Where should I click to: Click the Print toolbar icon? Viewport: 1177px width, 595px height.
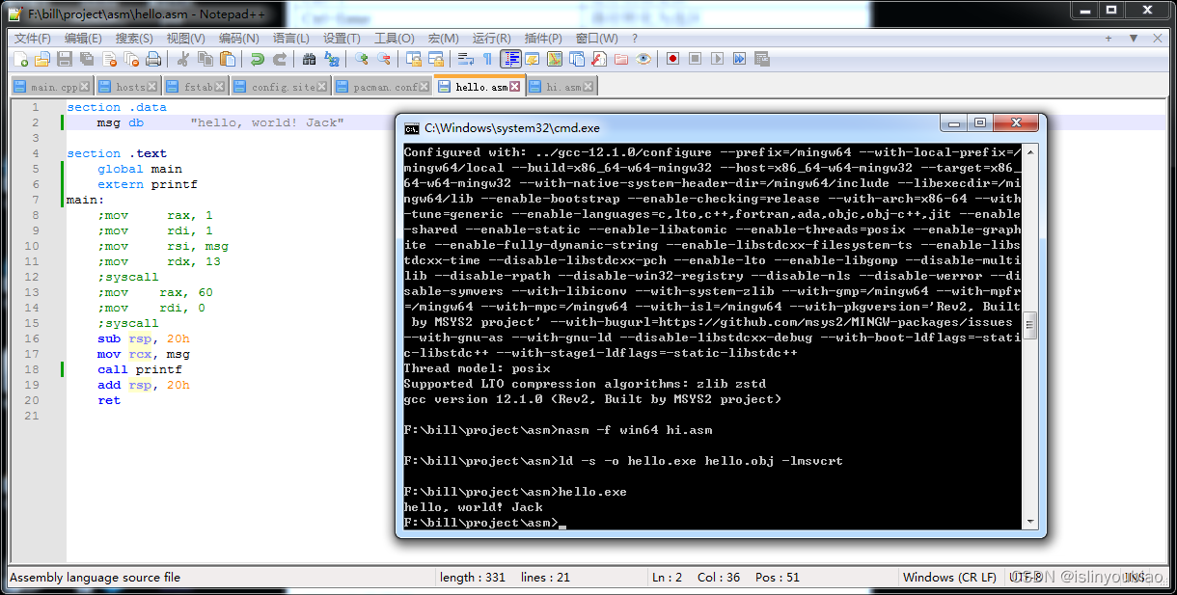[152, 59]
